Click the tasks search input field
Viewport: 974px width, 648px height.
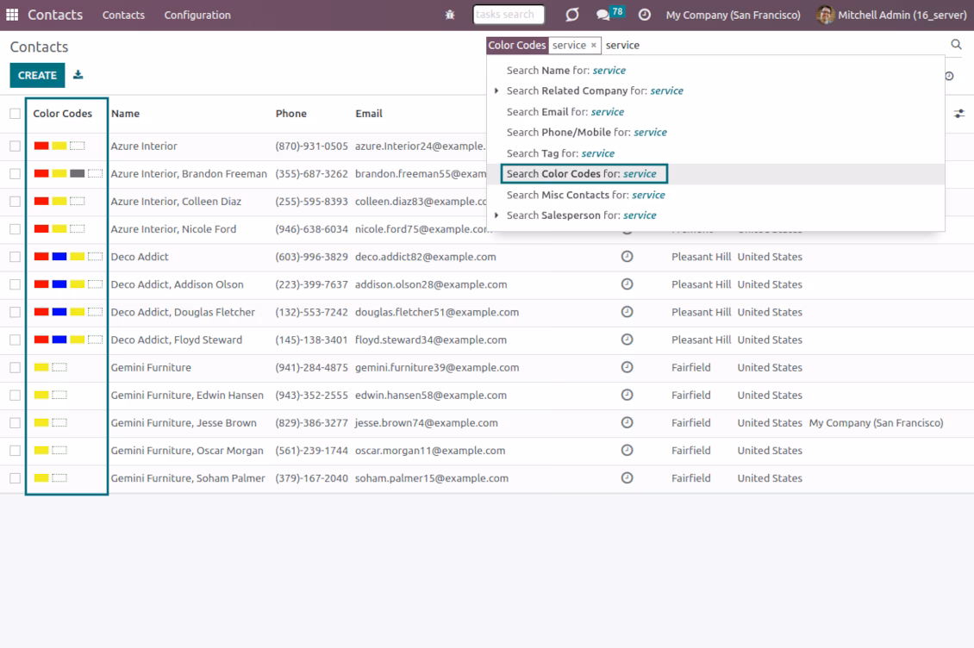509,15
